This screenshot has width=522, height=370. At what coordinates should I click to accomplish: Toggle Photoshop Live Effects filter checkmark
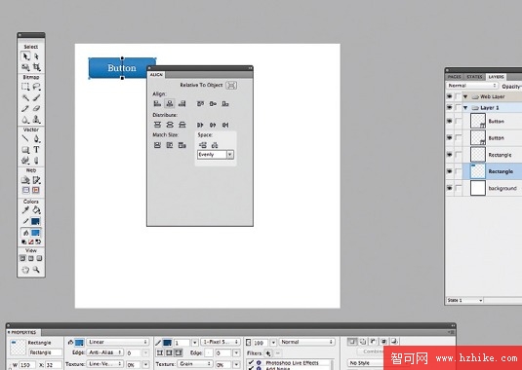click(x=251, y=362)
